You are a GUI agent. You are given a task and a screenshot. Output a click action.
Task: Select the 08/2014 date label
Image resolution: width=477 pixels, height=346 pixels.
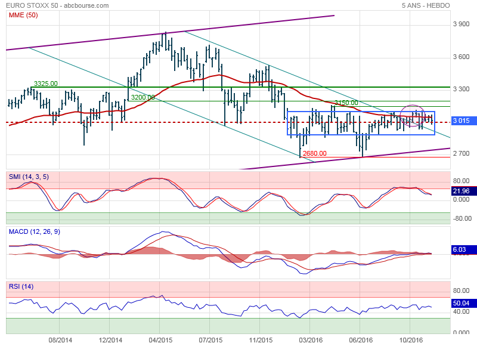click(x=60, y=340)
